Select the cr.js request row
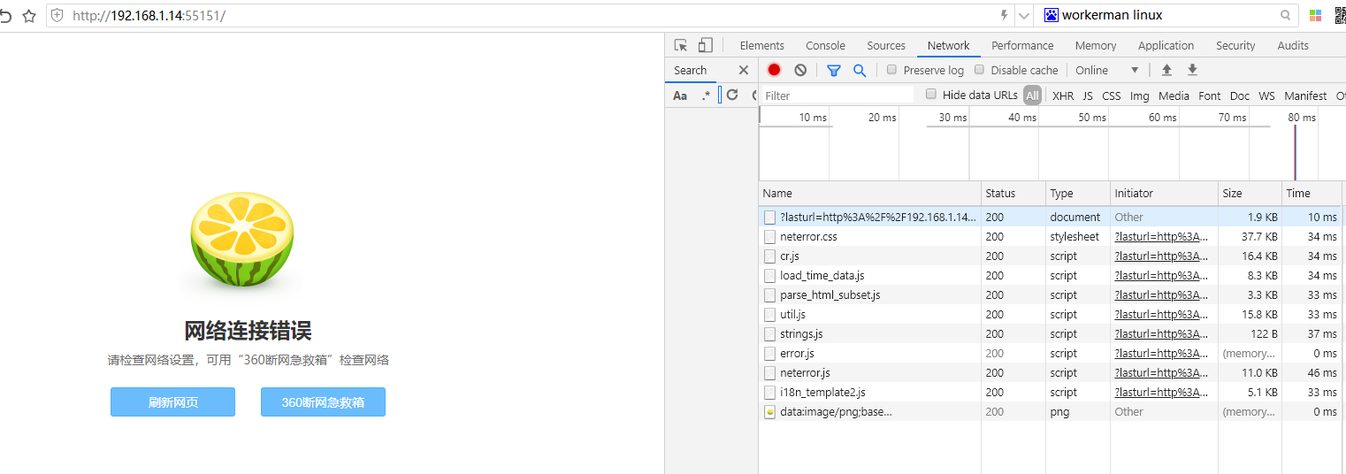The width and height of the screenshot is (1346, 474). click(x=1051, y=256)
